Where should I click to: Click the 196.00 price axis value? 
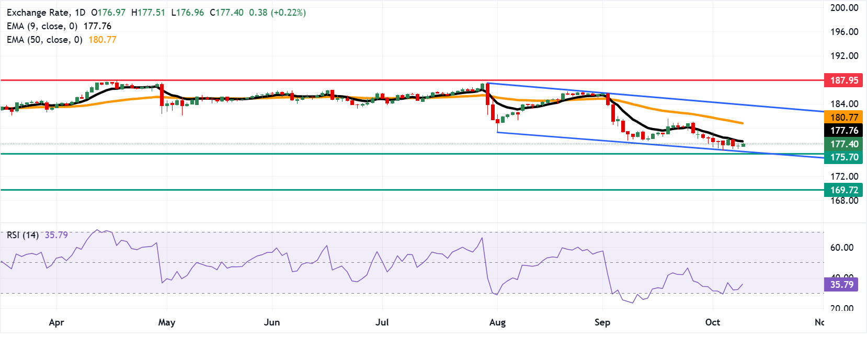pos(844,32)
